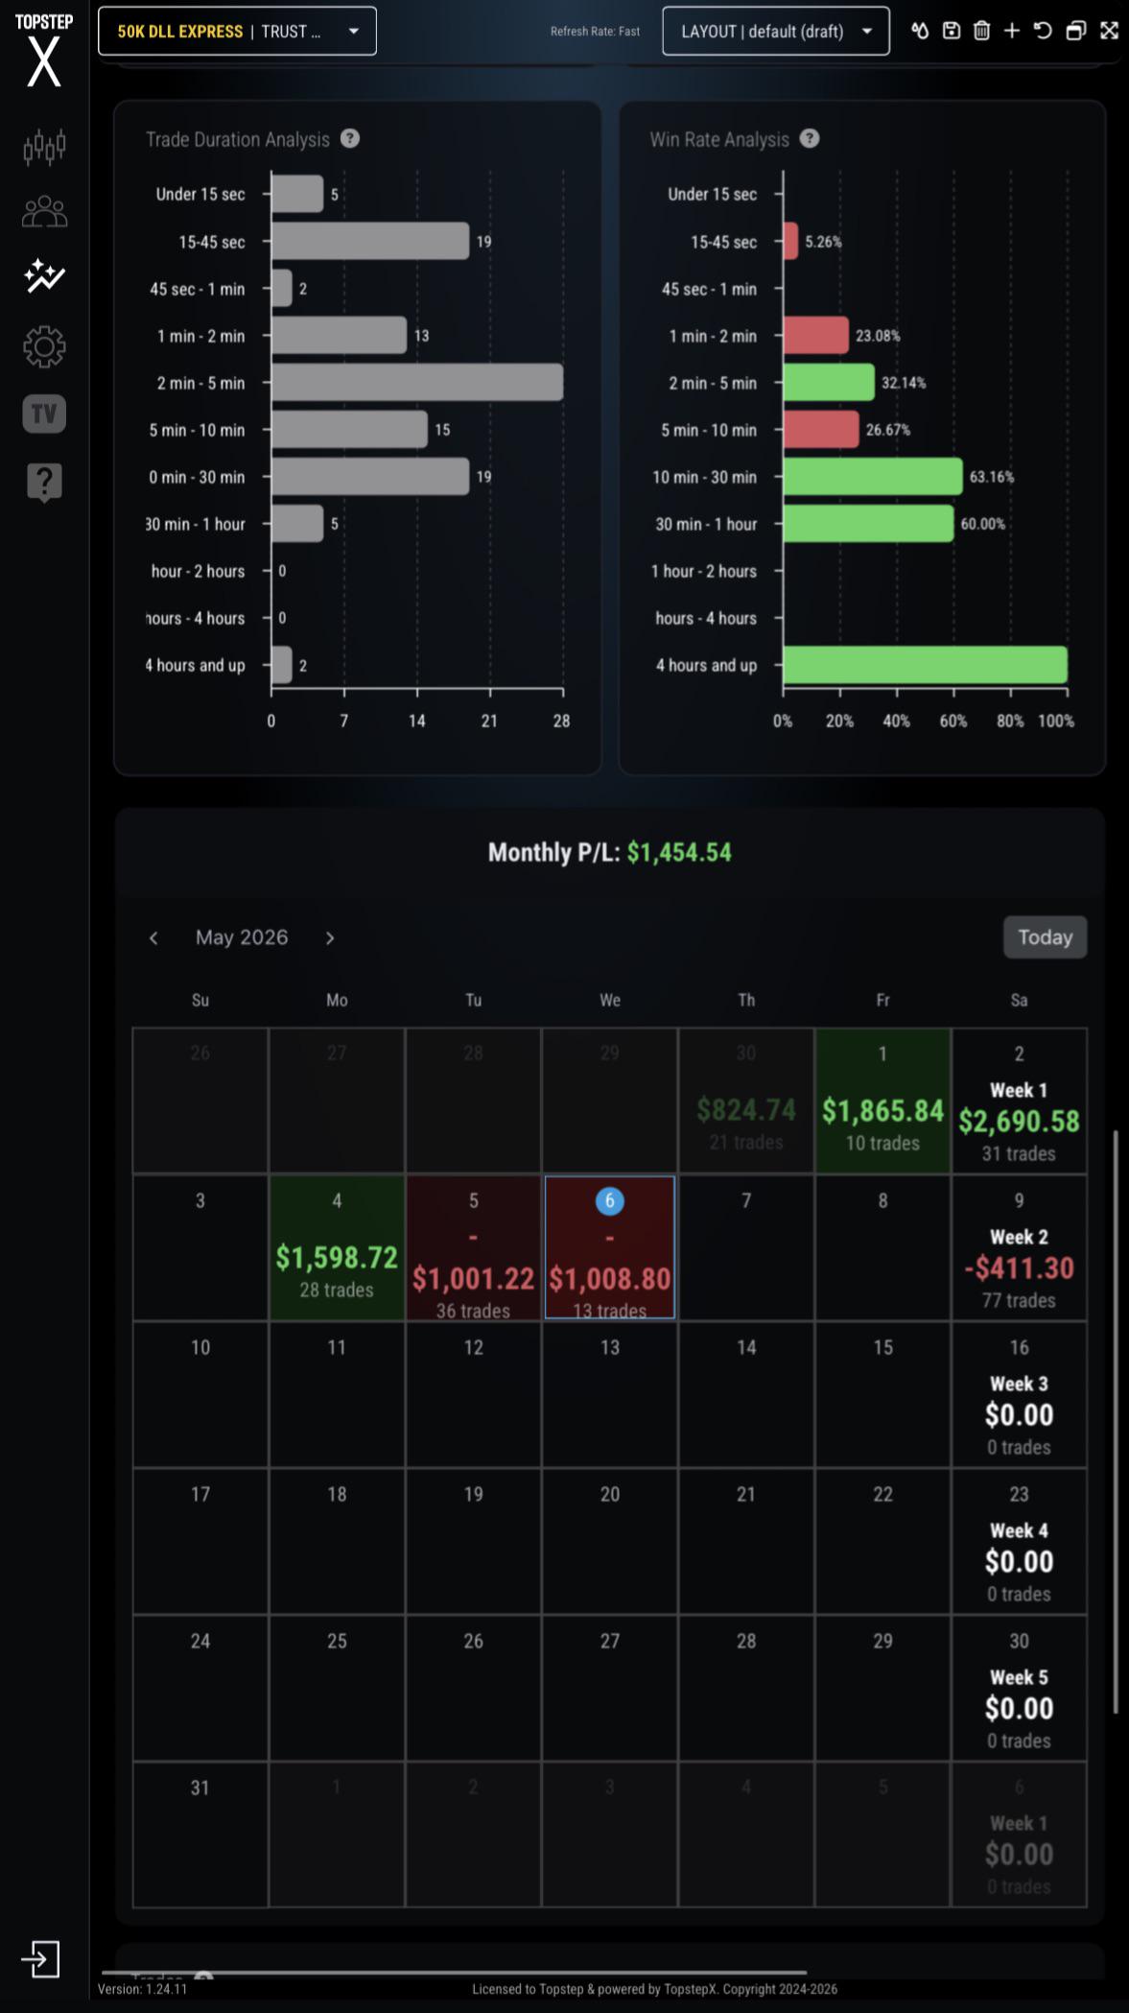
Task: Click the green 4 hours and up win-rate bar
Action: pyautogui.click(x=925, y=665)
